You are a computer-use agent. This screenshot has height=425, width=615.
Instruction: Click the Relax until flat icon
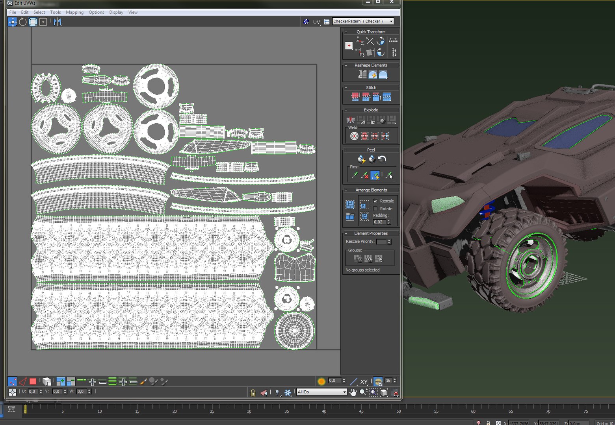373,74
